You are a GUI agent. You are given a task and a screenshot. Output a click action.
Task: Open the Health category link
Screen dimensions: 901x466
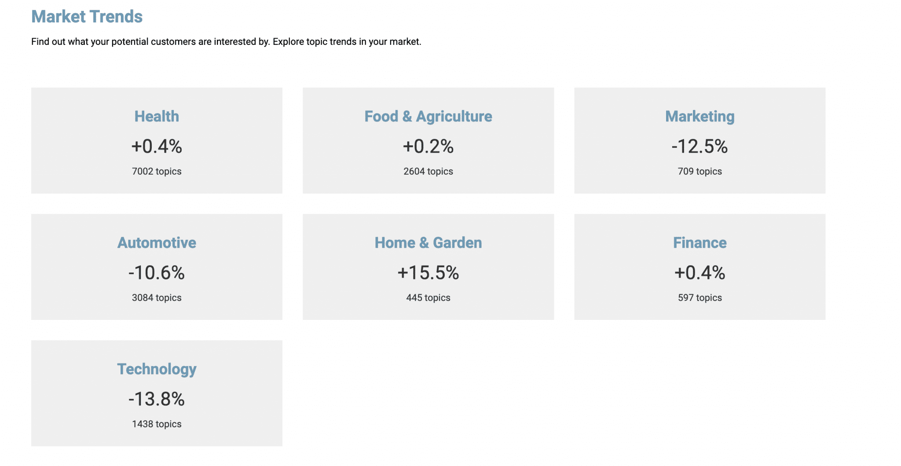pos(157,116)
